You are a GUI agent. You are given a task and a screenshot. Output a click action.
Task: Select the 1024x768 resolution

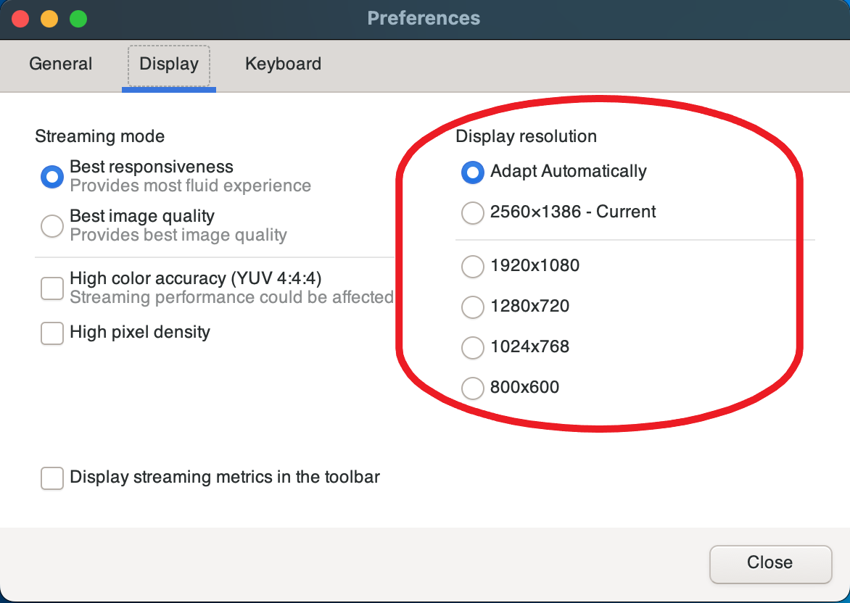[472, 348]
